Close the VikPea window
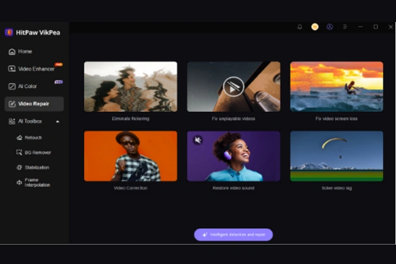396x264 pixels. pyautogui.click(x=391, y=27)
